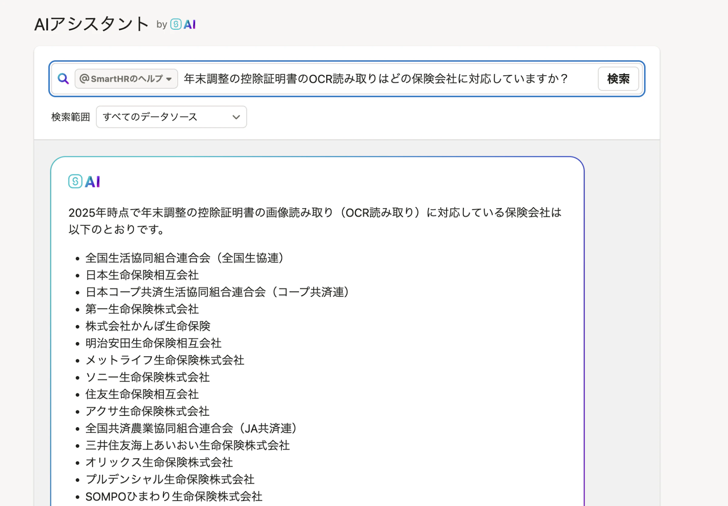728x506 pixels.
Task: Click the SOMPOひまわり生命保険株式会社 list text
Action: pyautogui.click(x=174, y=497)
